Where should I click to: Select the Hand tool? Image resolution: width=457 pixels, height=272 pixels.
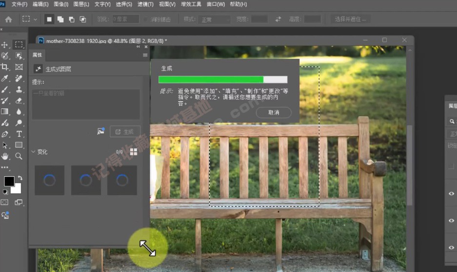(x=5, y=156)
